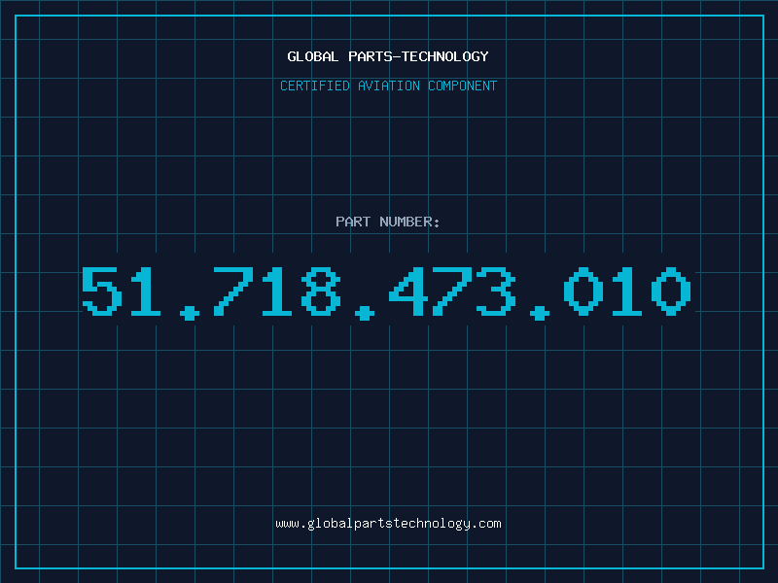Select the part number 51.718.473.010
The height and width of the screenshot is (583, 778).
coord(386,292)
